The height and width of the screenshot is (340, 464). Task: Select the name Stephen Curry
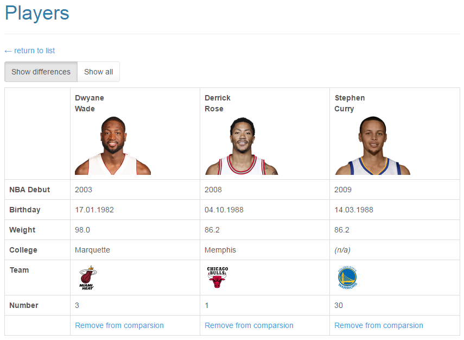(349, 103)
